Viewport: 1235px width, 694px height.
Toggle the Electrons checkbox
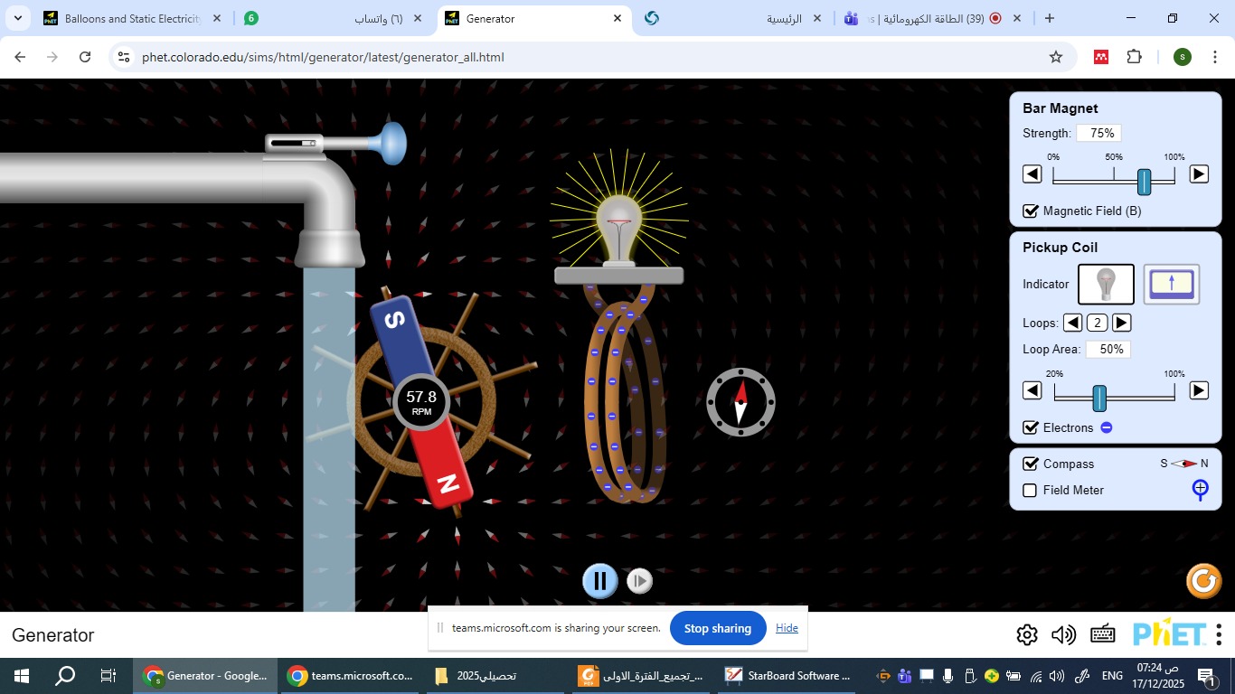[x=1031, y=427]
